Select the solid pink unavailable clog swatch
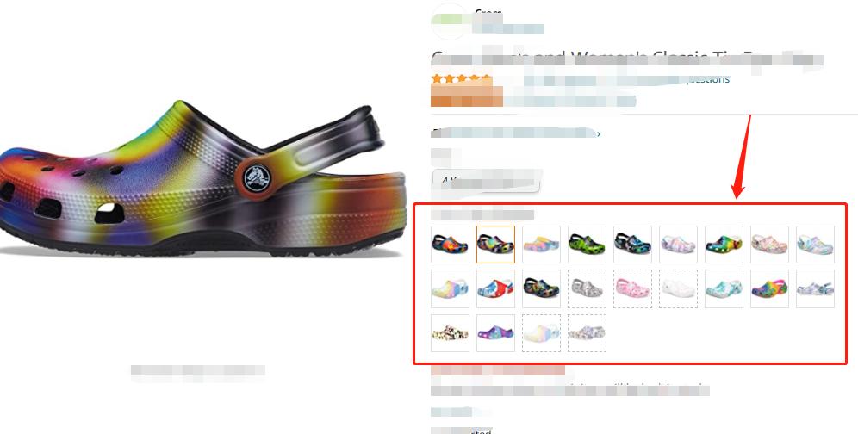858x434 pixels. point(632,288)
